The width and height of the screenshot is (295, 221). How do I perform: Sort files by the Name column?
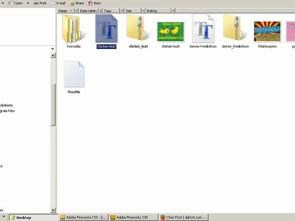pos(66,11)
